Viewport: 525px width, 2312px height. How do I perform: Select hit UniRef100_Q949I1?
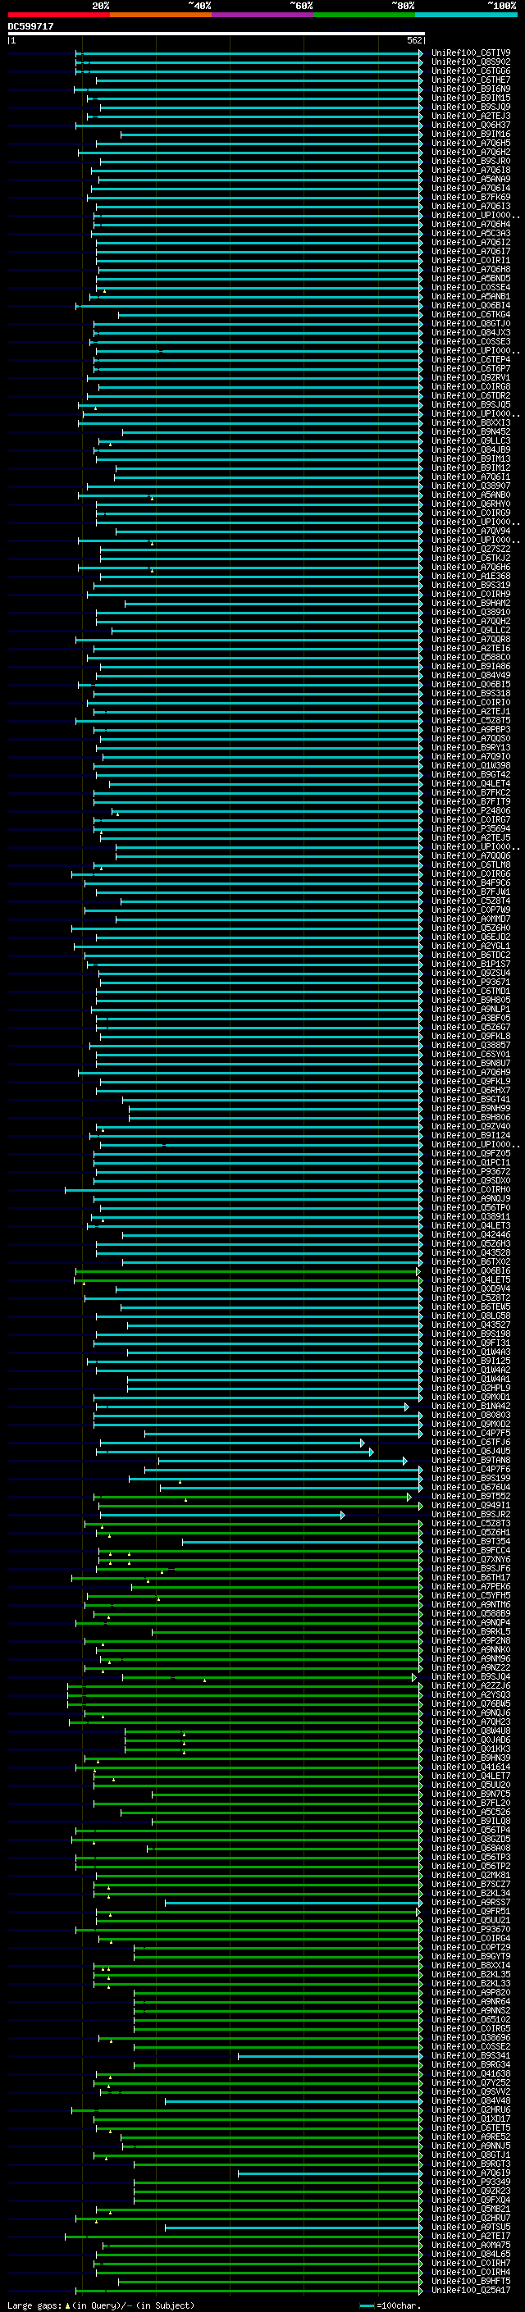point(470,1506)
